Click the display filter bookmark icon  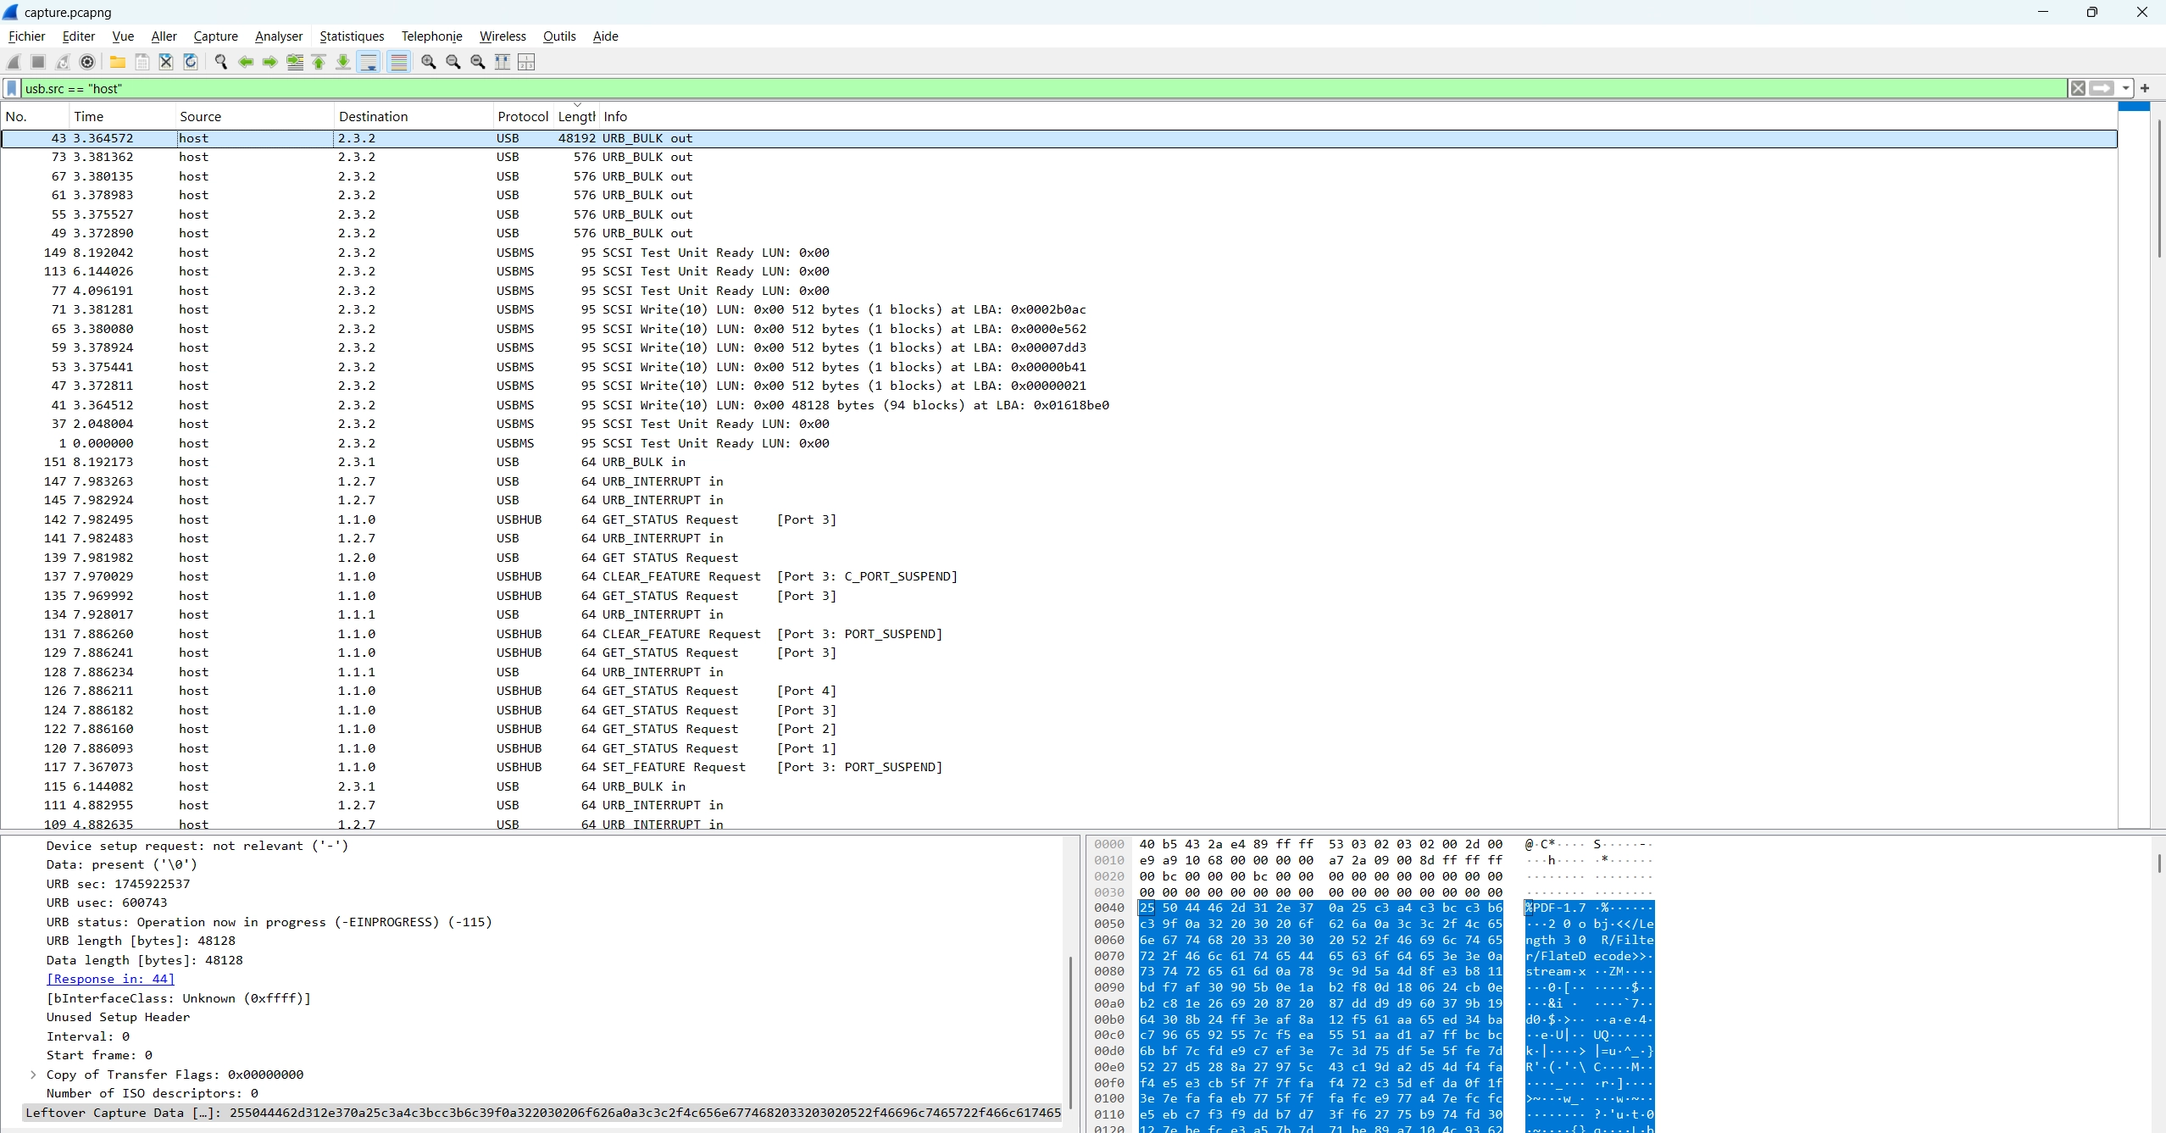(12, 88)
